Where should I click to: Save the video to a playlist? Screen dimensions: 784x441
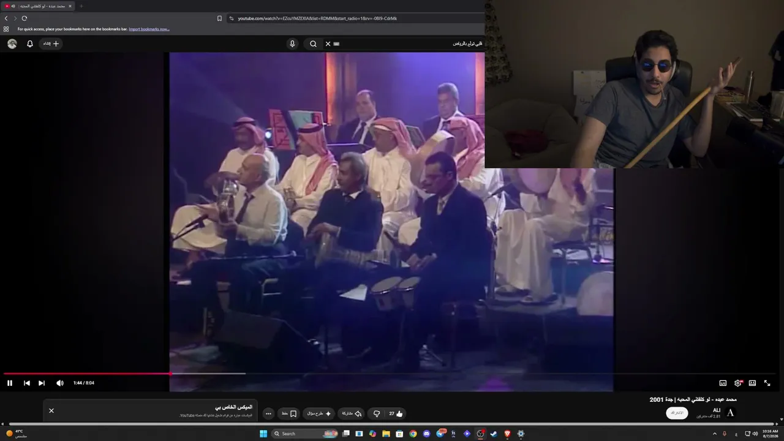[289, 413]
